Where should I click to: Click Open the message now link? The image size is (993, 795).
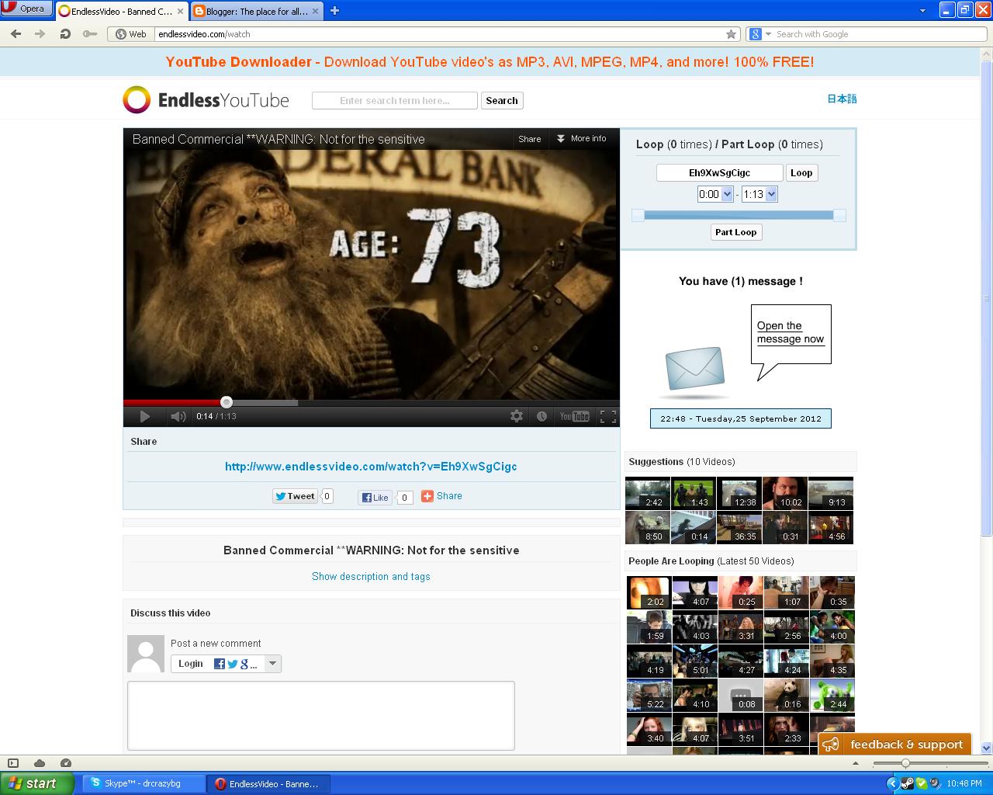point(791,332)
